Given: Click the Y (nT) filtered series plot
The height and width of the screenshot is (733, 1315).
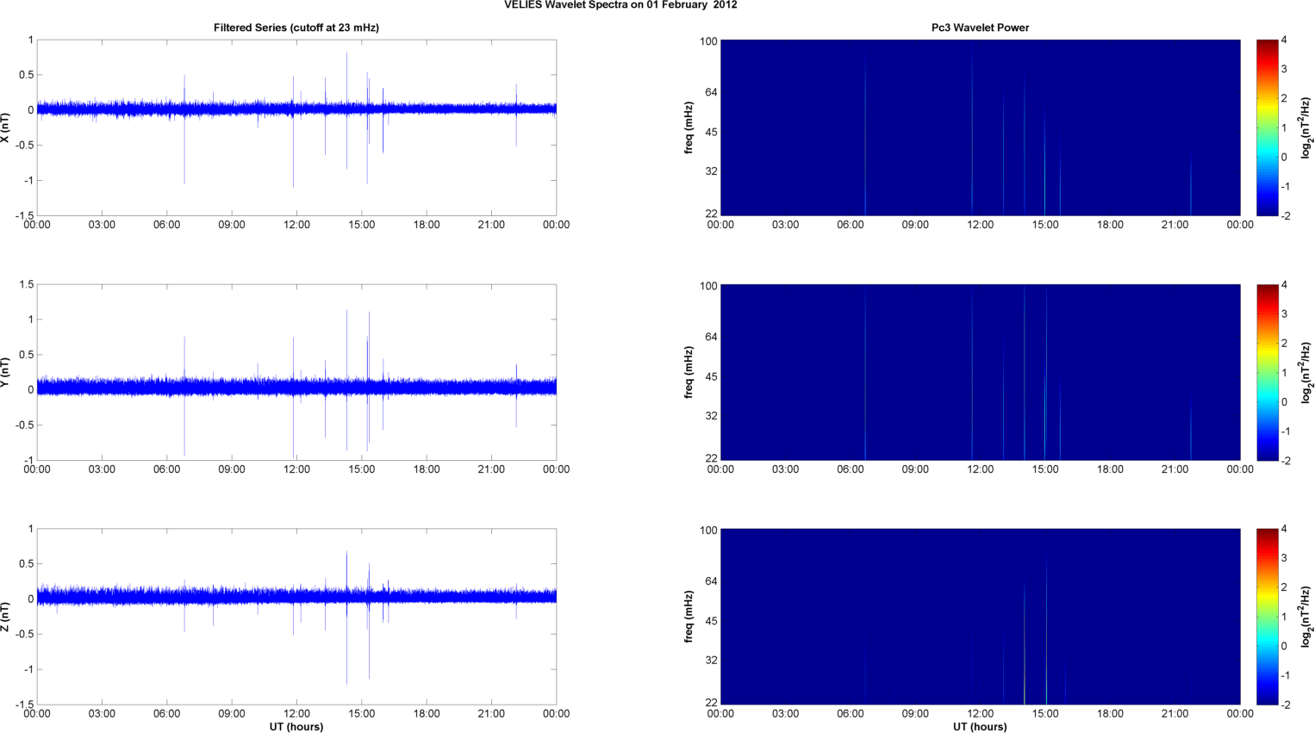Looking at the screenshot, I should point(296,372).
